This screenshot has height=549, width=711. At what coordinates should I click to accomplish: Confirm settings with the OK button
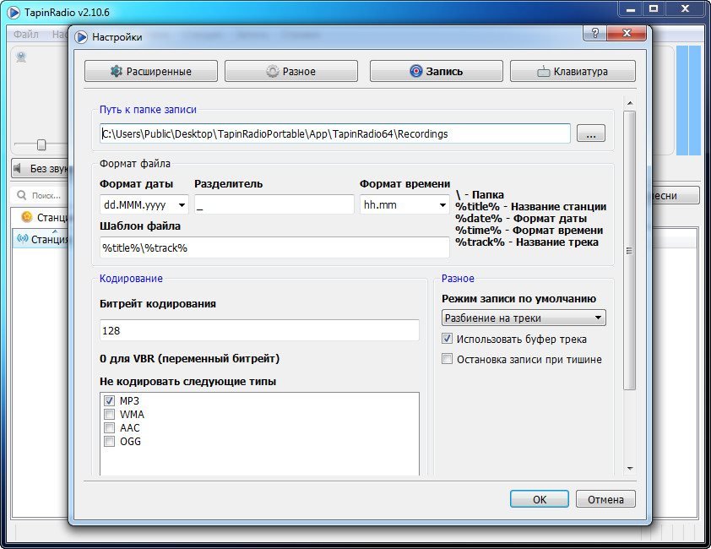pos(540,499)
